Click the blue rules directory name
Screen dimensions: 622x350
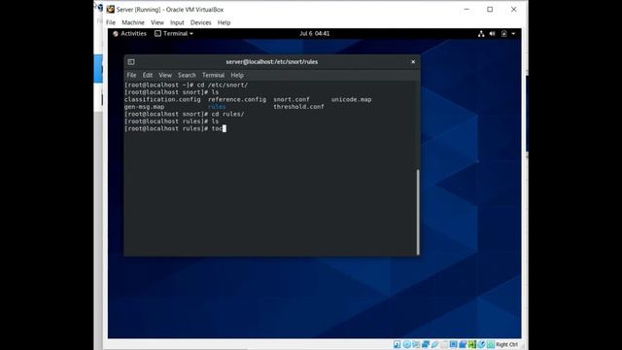coord(217,107)
